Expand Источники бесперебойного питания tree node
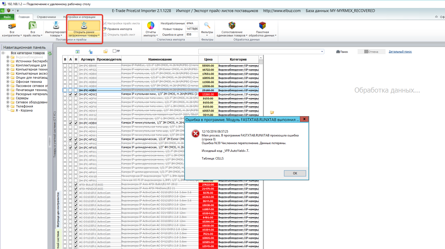 8,61
